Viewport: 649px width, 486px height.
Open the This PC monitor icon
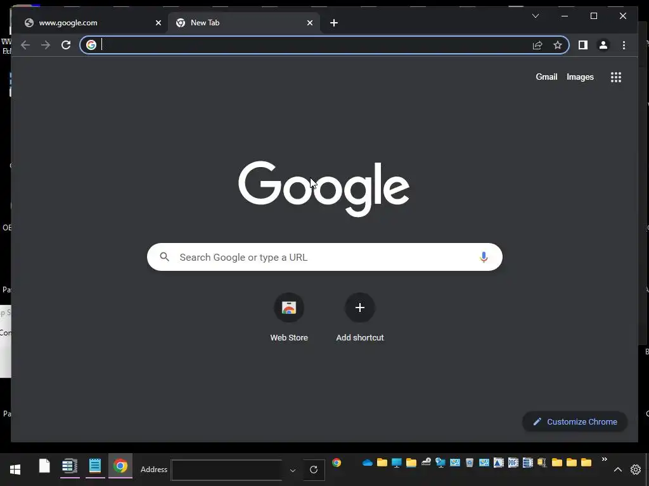click(397, 463)
